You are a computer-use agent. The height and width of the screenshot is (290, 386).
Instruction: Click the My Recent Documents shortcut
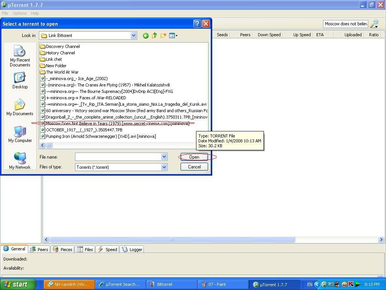(20, 56)
